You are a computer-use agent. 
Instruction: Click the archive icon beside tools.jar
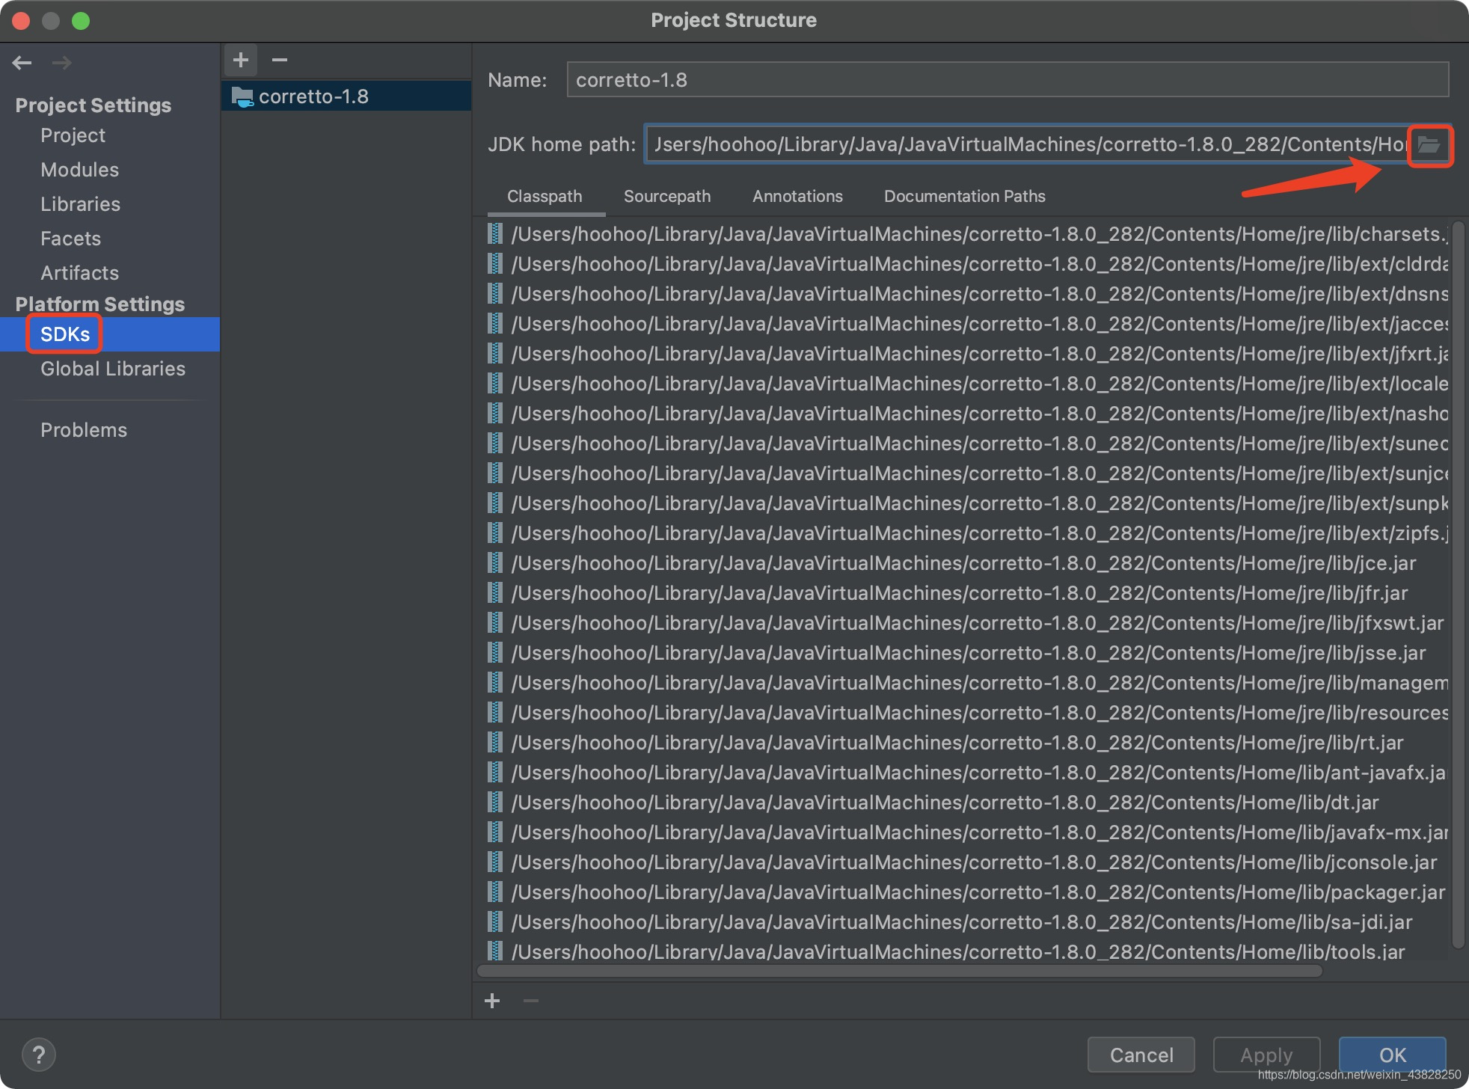tap(495, 951)
